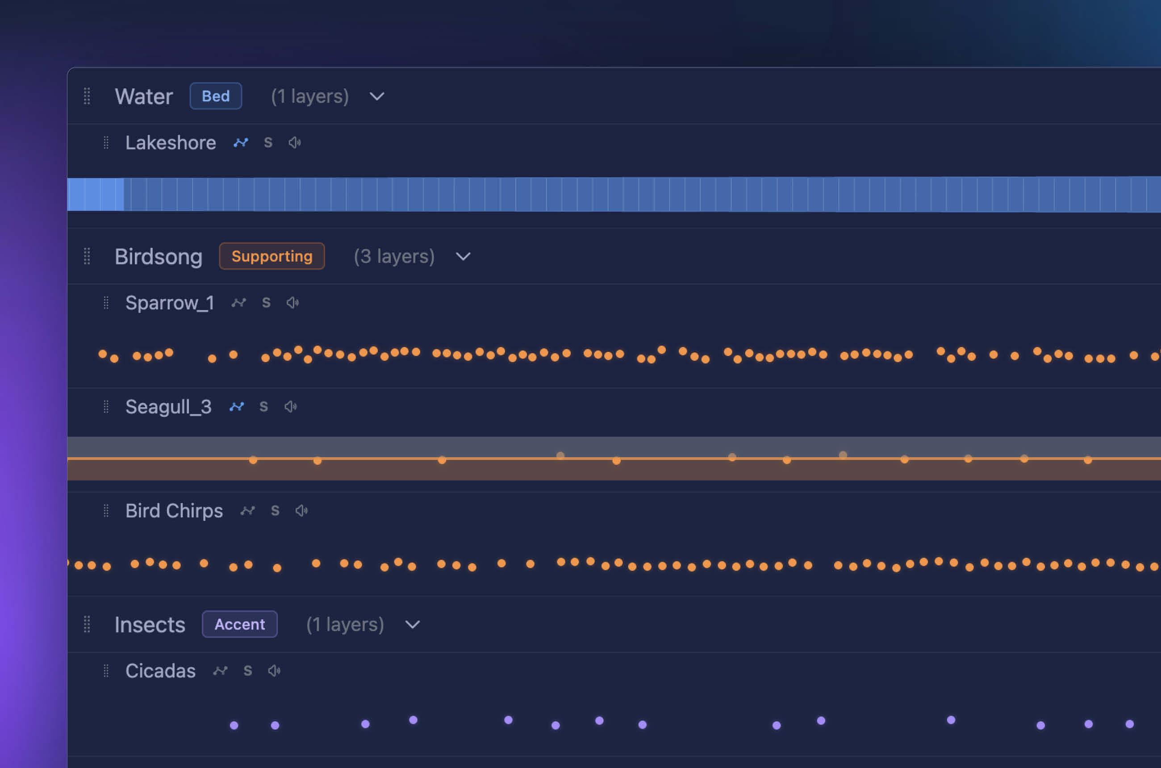
Task: Solo the Lakeshore layer
Action: tap(268, 142)
